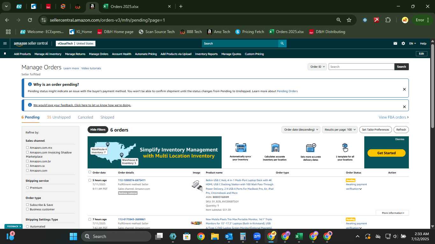Check the Amazon.com.br sales channel box
Viewport: 435px width, 244px height.
pos(27,161)
